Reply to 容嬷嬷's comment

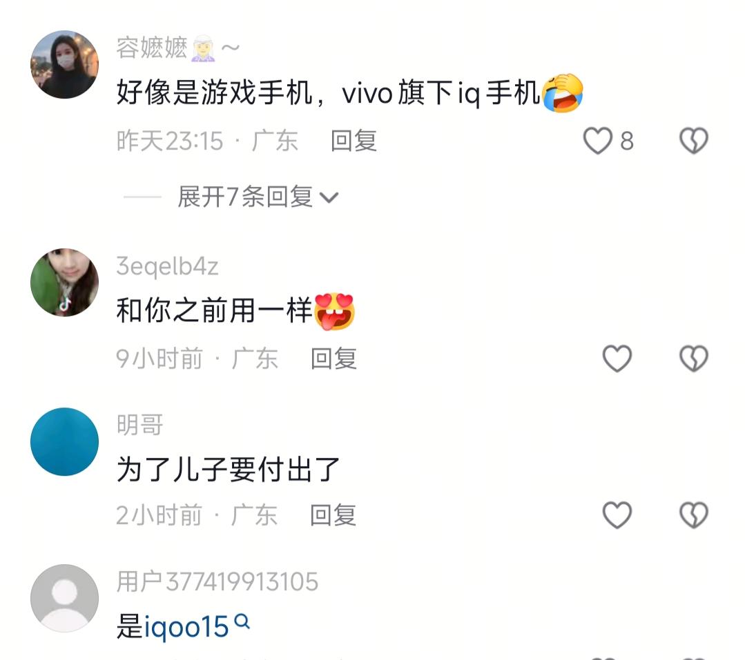coord(354,141)
